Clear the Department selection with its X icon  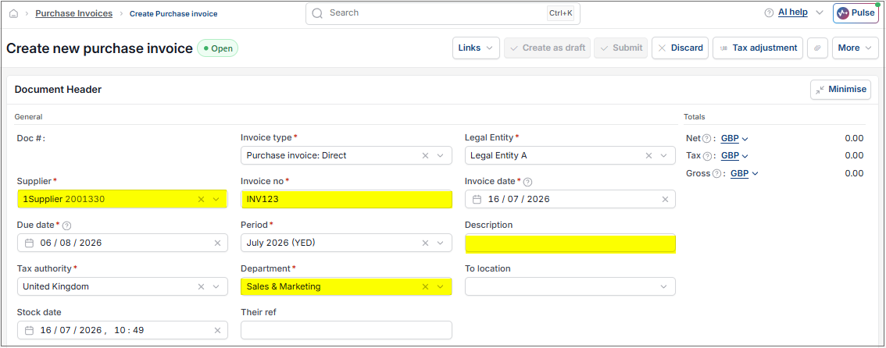[x=426, y=286]
